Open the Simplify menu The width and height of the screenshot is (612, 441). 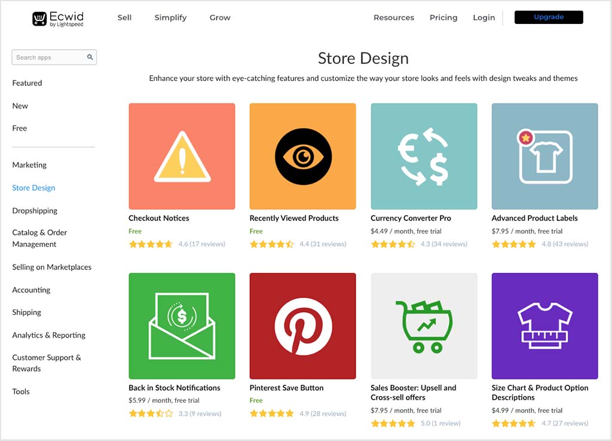pyautogui.click(x=170, y=17)
